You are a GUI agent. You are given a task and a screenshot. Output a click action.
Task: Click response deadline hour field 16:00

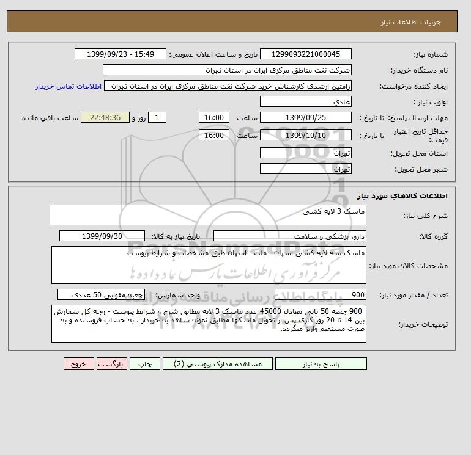tap(214, 118)
